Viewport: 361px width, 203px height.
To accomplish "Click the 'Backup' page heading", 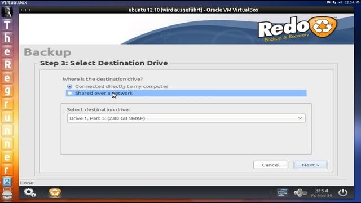I will [47, 52].
